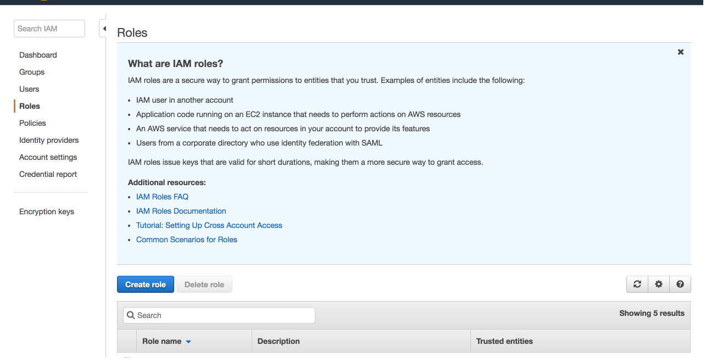Click the Create role button
The height and width of the screenshot is (362, 728).
pos(145,284)
